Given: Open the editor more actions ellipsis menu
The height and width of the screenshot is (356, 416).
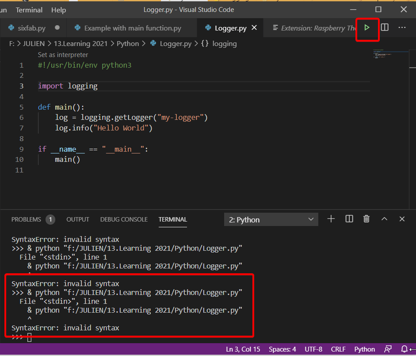Looking at the screenshot, I should pos(402,27).
